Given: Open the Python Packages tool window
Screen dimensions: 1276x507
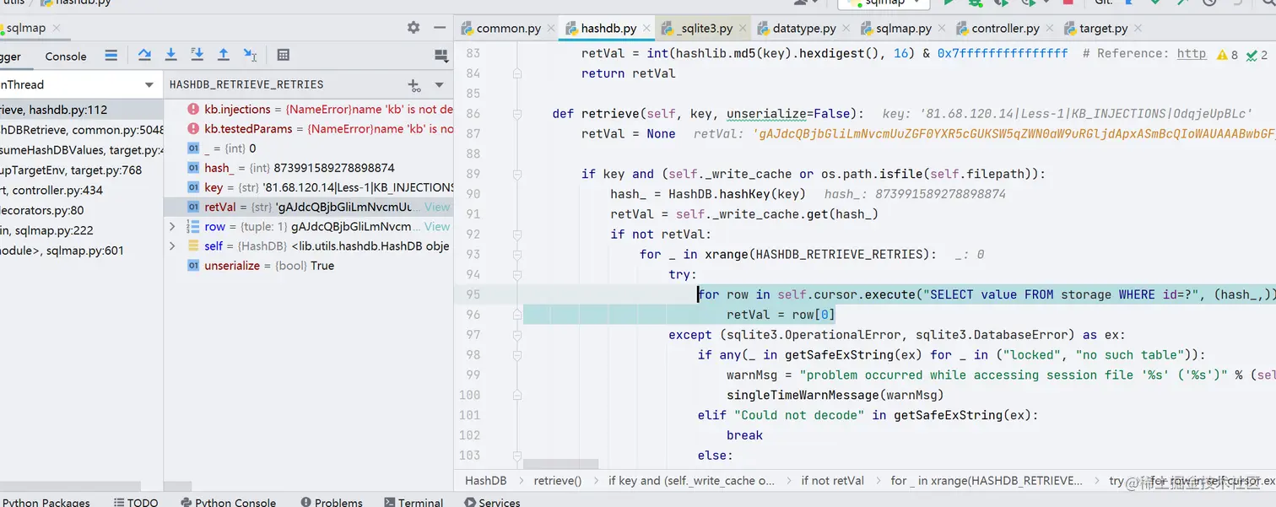Looking at the screenshot, I should click(x=46, y=502).
